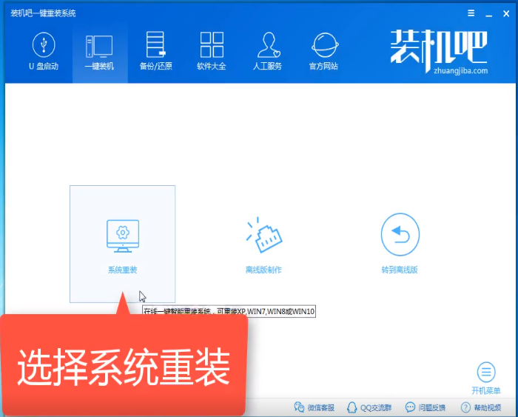
Task: Open QQ交流群 link
Action: (x=369, y=407)
